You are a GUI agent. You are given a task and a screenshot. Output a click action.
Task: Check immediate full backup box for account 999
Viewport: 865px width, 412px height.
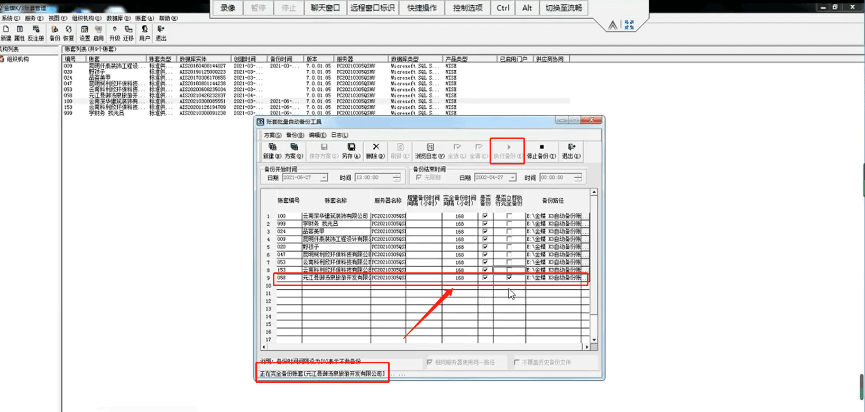point(509,224)
